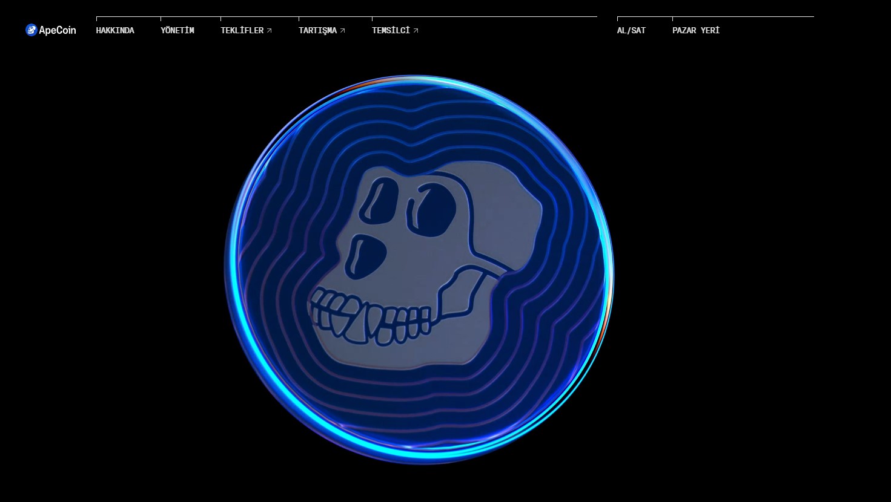Open the TARTIŞMA external link

click(322, 30)
